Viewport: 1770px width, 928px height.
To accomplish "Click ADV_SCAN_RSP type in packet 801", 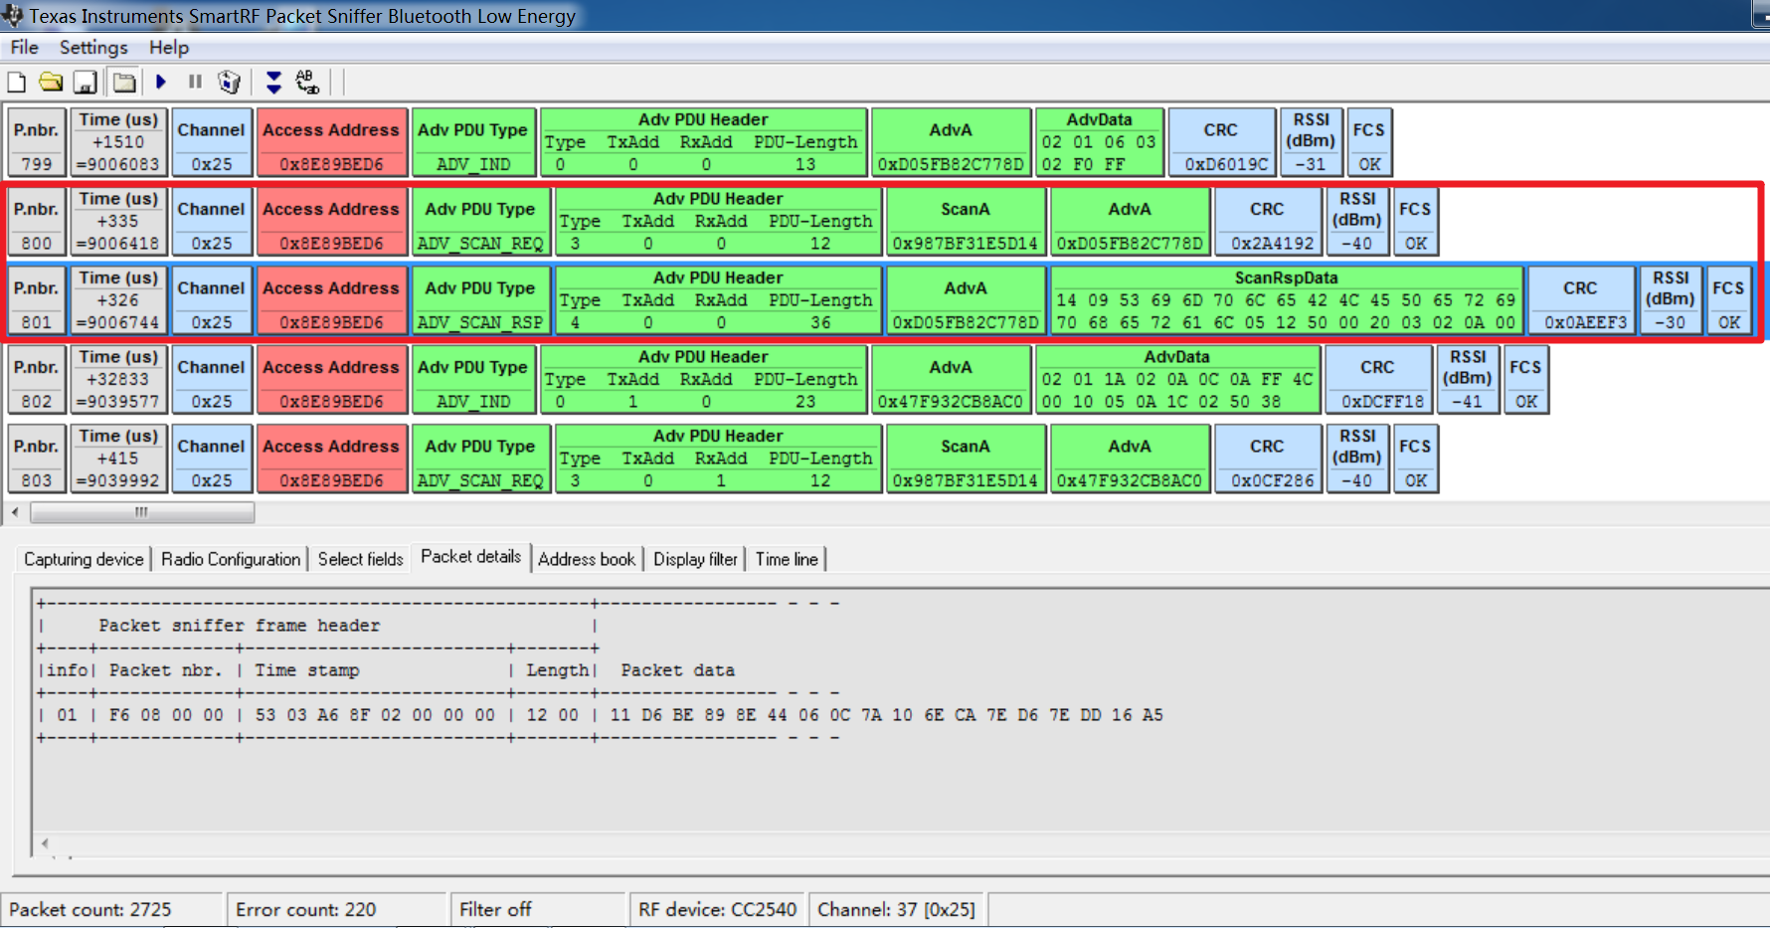I will click(481, 322).
